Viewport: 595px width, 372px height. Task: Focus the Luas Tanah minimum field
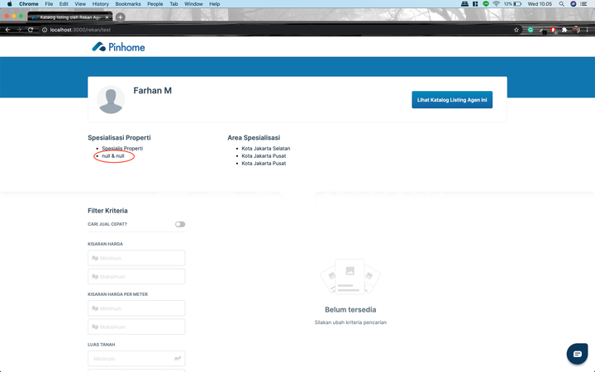pyautogui.click(x=132, y=359)
